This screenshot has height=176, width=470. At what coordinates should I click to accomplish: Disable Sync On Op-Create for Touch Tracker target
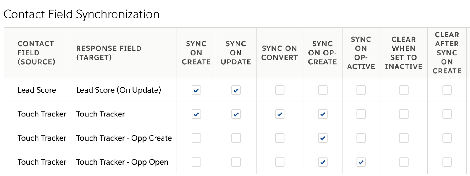[x=323, y=114]
